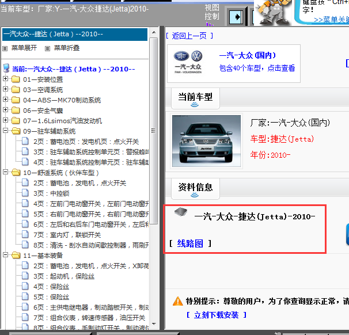The height and width of the screenshot is (335, 349).
Task: Click the 菜单折叠 list icon
Action: click(47, 48)
